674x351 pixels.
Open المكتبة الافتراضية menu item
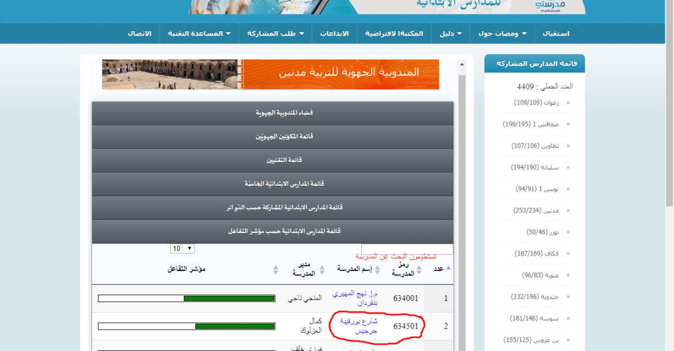394,33
